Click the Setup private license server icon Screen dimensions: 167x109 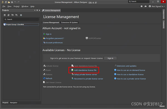pyautogui.click(x=73, y=74)
